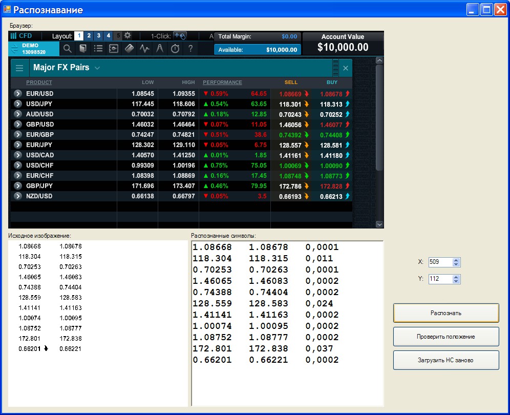Click the panel drag grip beside the close X
Image resolution: width=510 pixels, height=415 pixels.
336,68
